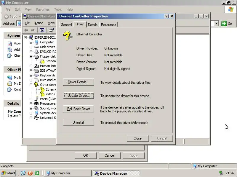
Task: Select the Universal Serial Bus icon
Action: 36,118
